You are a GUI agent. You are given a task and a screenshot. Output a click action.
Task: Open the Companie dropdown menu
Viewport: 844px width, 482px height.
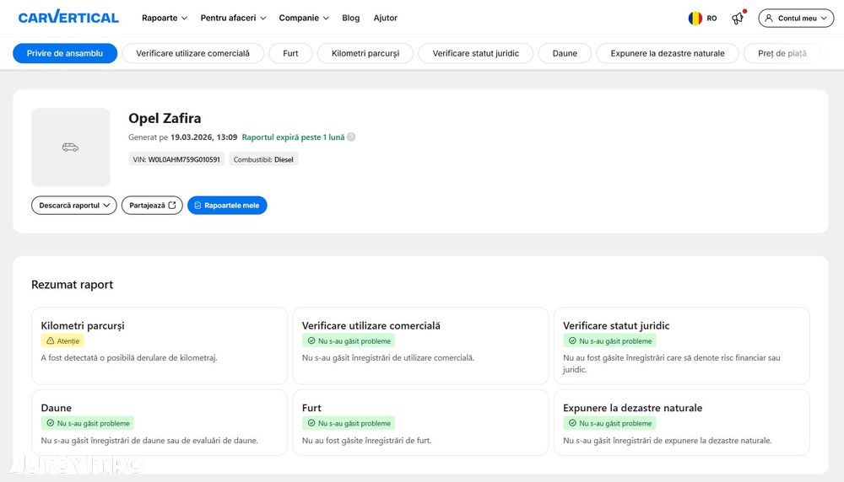[304, 18]
